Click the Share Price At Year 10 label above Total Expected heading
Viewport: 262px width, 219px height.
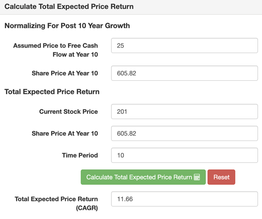[x=65, y=73]
